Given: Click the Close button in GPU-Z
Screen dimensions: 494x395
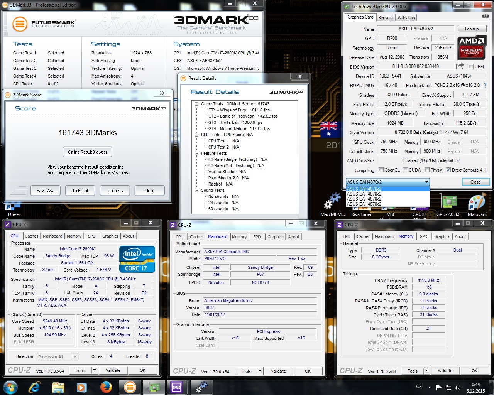Looking at the screenshot, I should point(475,182).
